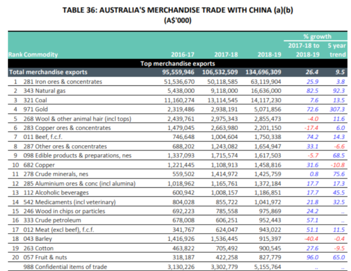351x271 pixels.
Task: Click total exports value 95,559,946
Action: tap(178, 72)
